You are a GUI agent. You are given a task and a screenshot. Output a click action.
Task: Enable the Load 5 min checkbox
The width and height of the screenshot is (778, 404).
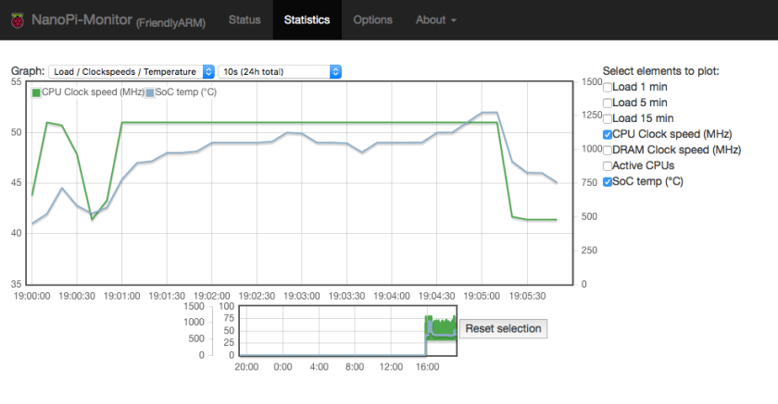(608, 103)
